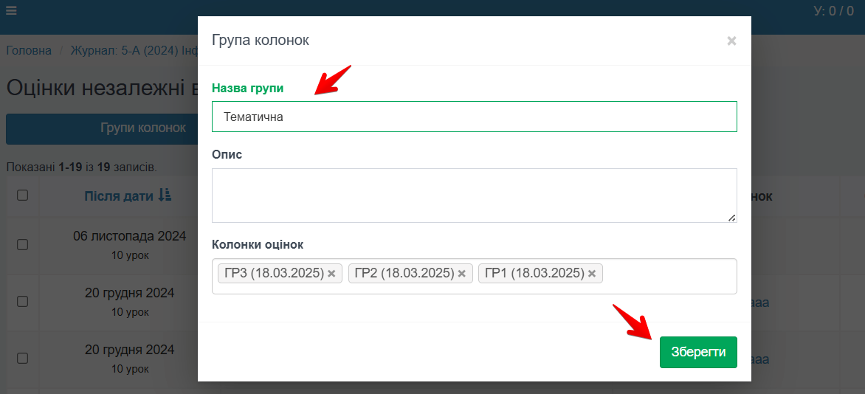Select the checkbox for the last 20 грудня 2024 row
The image size is (865, 394).
point(22,358)
